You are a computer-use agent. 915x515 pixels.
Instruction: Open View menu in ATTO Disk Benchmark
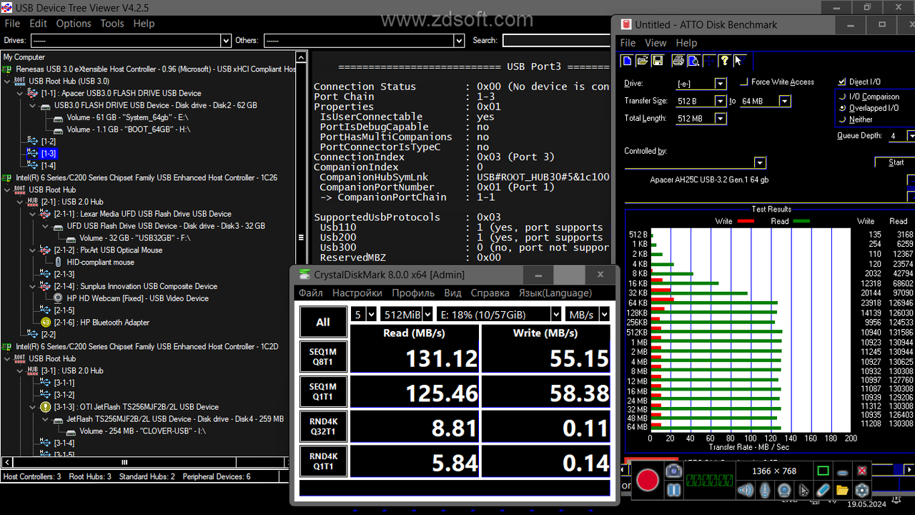coord(655,43)
